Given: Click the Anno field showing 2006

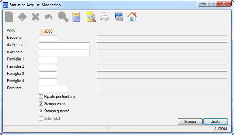Looking at the screenshot, I should click(46, 31).
